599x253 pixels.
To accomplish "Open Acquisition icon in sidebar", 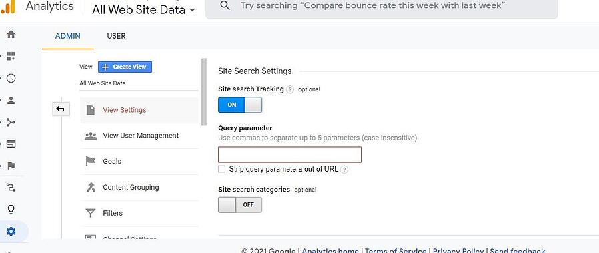I will click(x=11, y=123).
